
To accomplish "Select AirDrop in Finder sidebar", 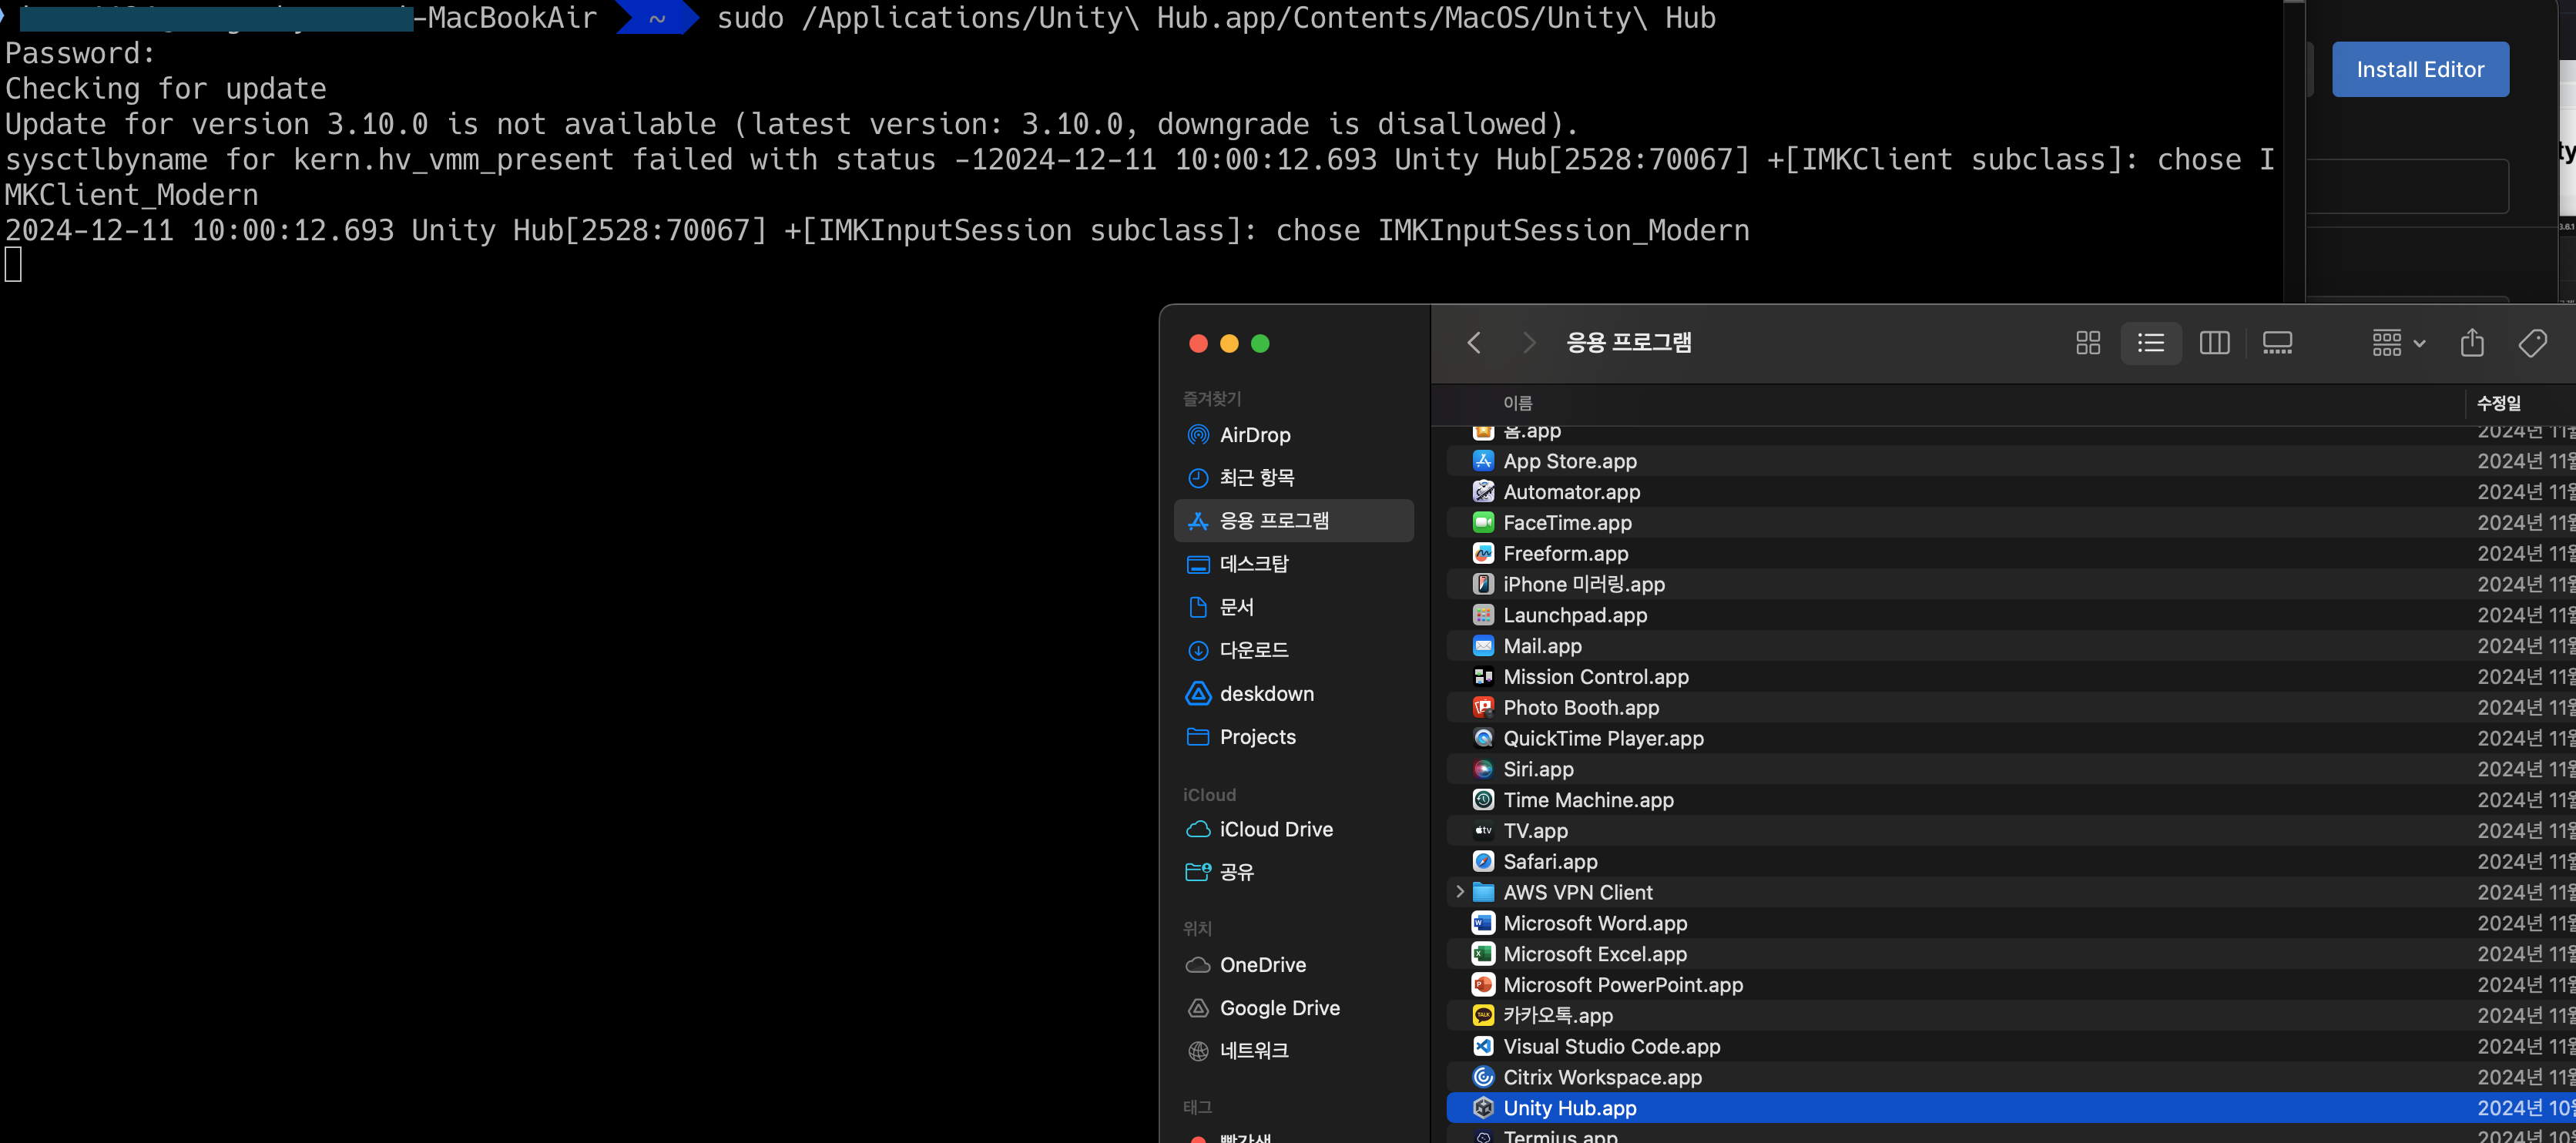I will (x=1254, y=435).
